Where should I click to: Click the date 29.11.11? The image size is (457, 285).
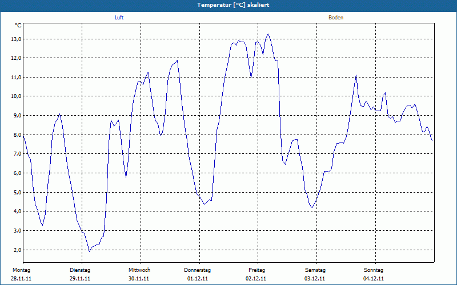tap(80, 279)
